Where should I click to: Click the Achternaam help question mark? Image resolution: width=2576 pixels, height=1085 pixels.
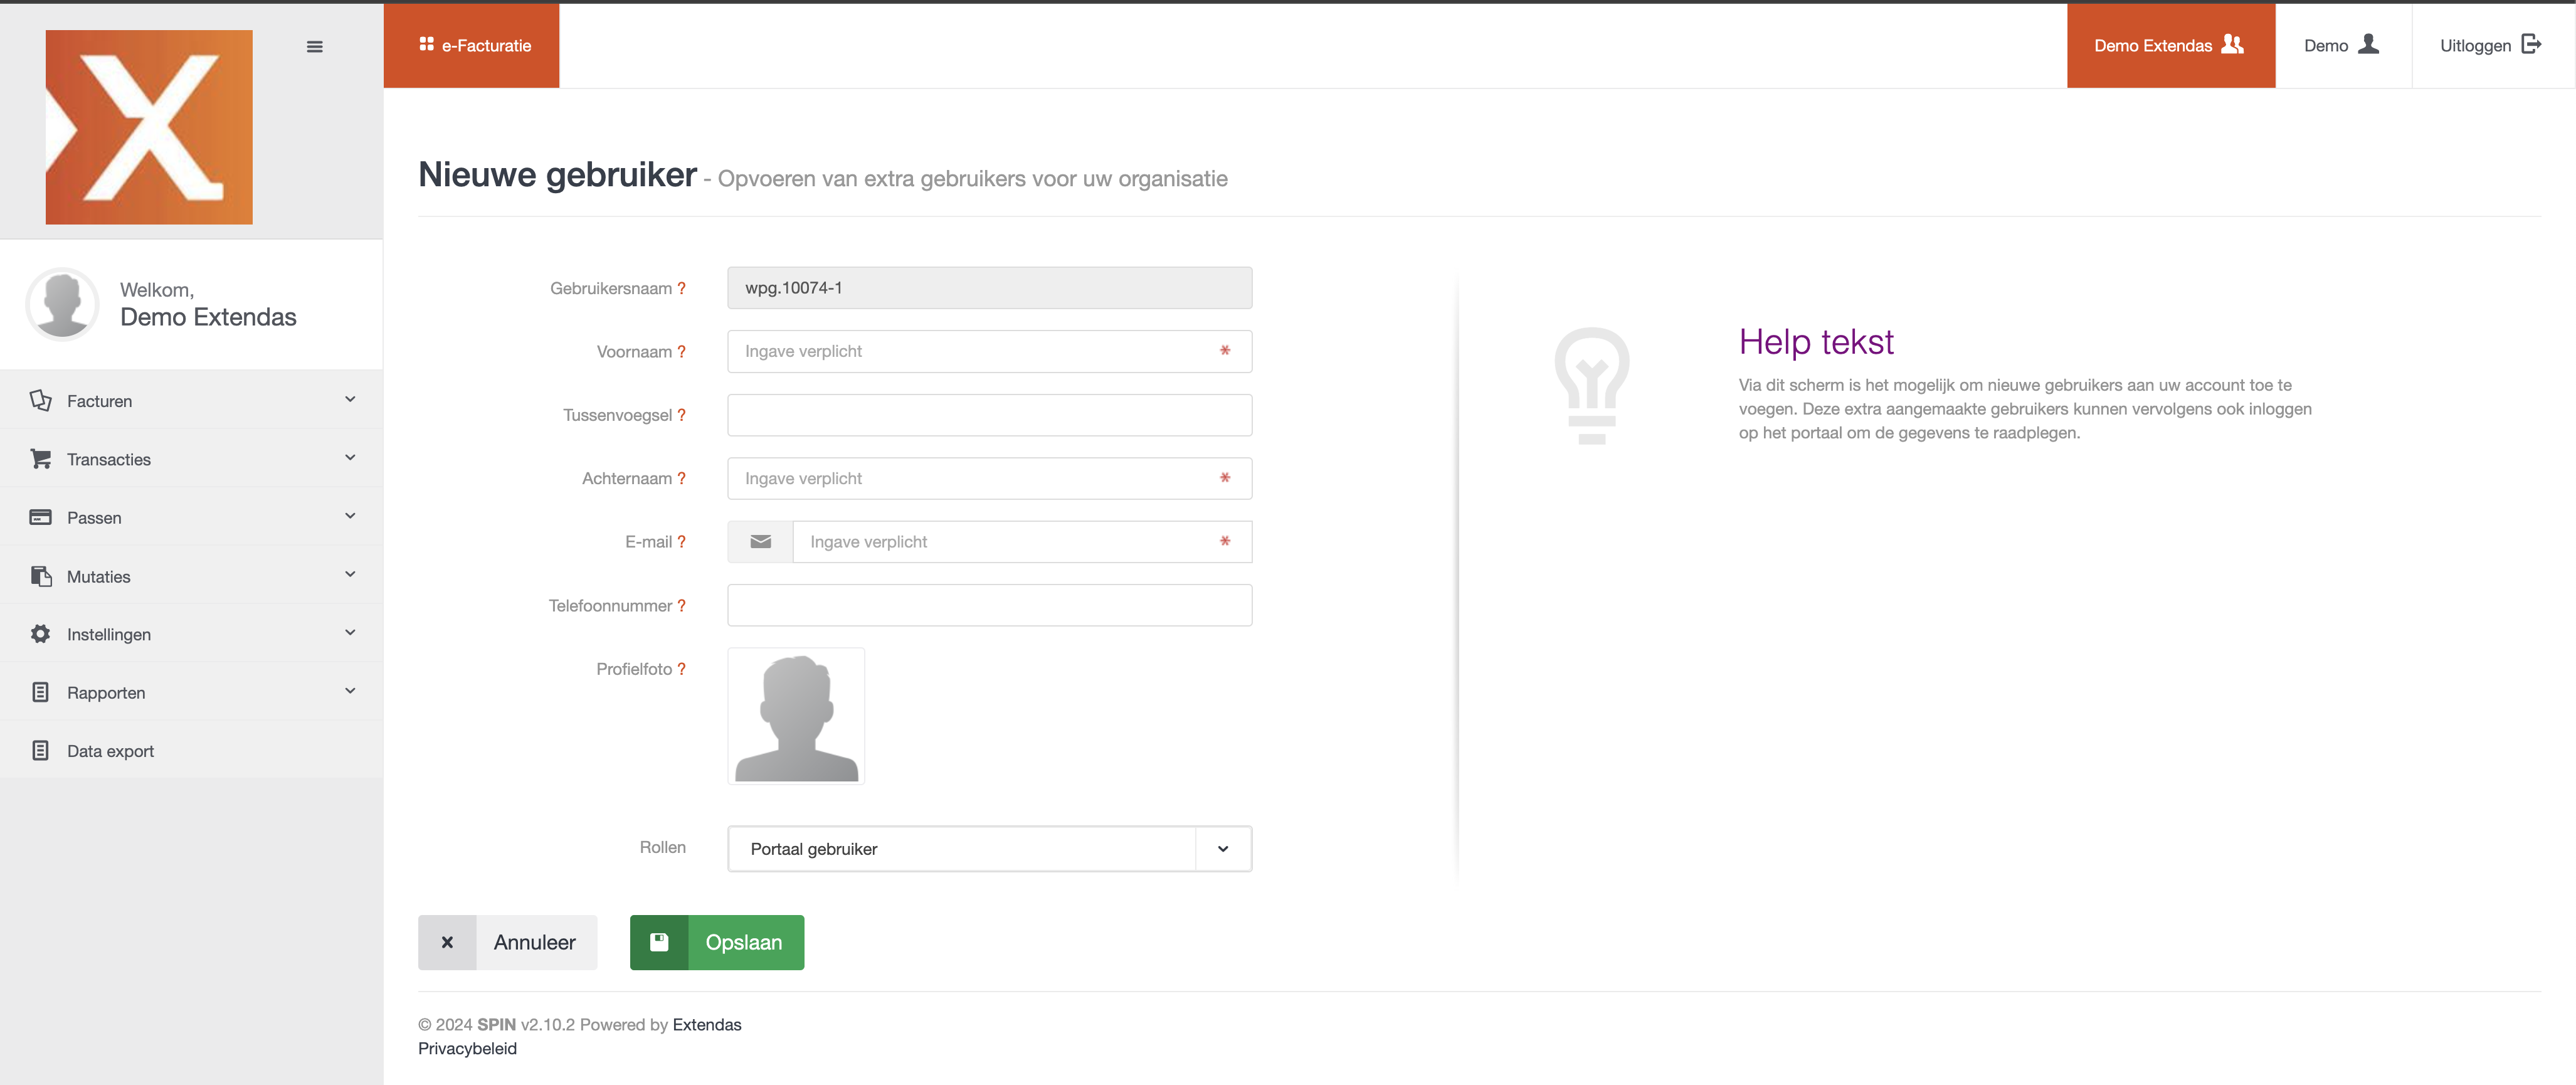pyautogui.click(x=681, y=479)
